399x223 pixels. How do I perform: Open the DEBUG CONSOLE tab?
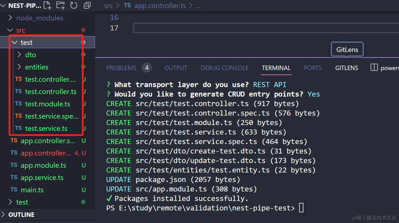click(x=225, y=68)
